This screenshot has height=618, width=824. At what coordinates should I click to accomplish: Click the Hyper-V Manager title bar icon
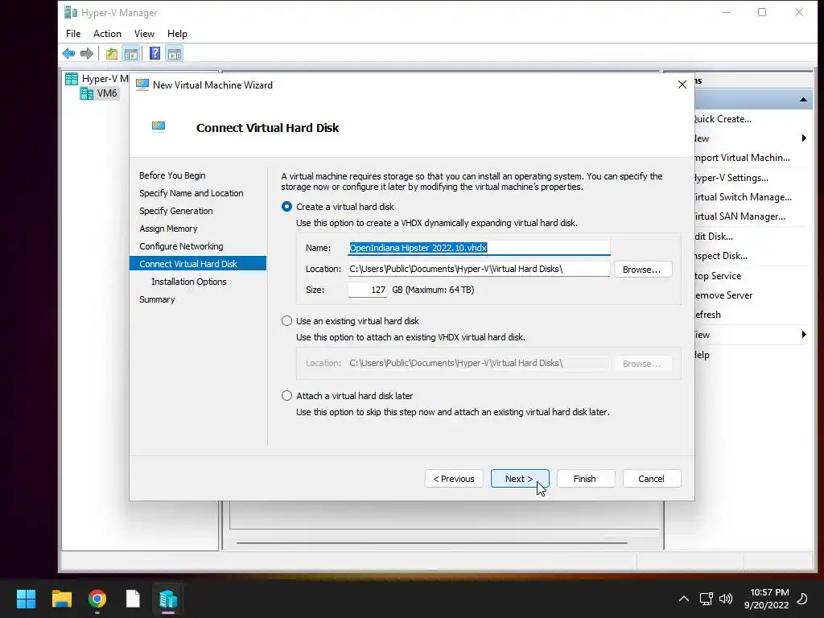pos(71,12)
